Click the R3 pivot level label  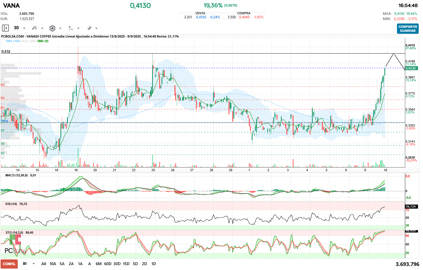[3, 85]
